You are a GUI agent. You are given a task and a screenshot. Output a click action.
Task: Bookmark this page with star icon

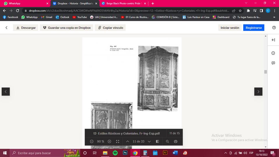click(x=240, y=11)
